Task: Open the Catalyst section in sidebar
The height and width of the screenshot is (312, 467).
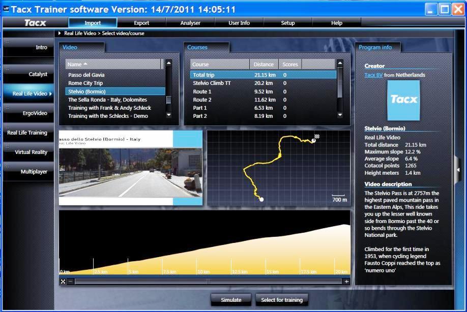Action: point(28,74)
